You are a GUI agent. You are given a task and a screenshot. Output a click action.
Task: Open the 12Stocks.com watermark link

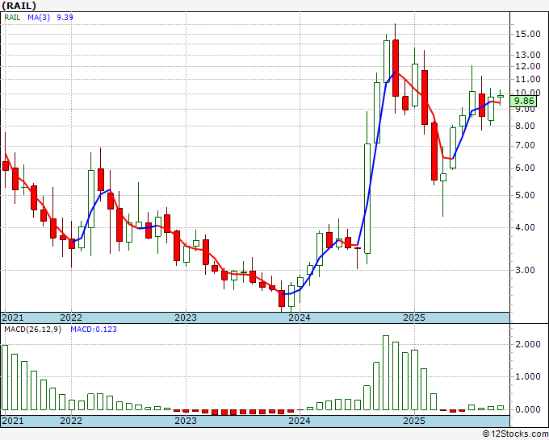(513, 434)
